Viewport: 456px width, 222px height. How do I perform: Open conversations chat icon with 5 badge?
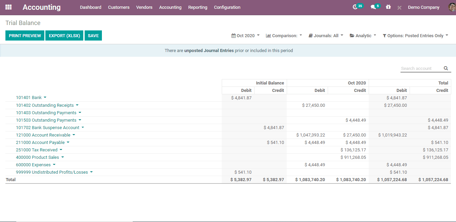click(373, 7)
